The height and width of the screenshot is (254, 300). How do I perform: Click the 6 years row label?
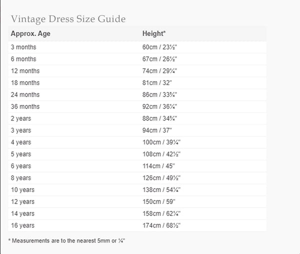(x=21, y=166)
